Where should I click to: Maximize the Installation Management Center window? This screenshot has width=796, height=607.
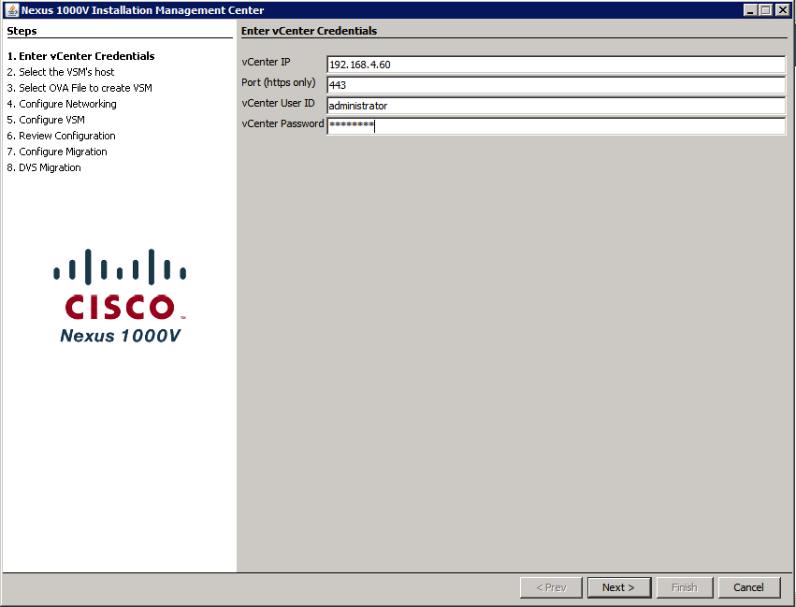pos(766,10)
